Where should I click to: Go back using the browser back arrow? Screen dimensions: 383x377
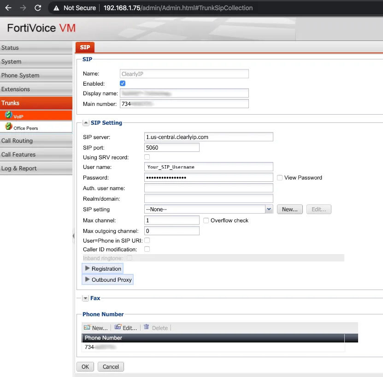pyautogui.click(x=8, y=8)
